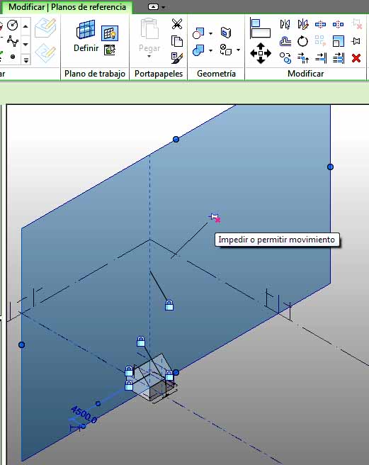The height and width of the screenshot is (465, 369).
Task: Select the circle draw tool
Action: click(x=13, y=25)
